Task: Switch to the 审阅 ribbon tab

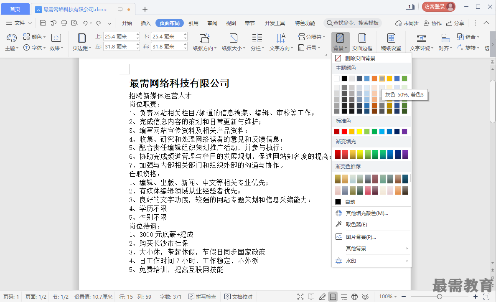Action: pyautogui.click(x=212, y=23)
